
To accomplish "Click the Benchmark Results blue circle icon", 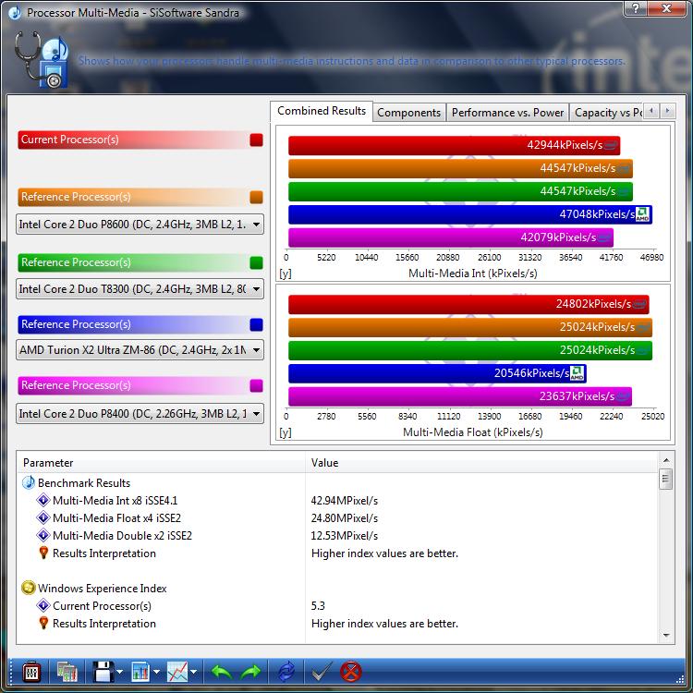I will [29, 482].
